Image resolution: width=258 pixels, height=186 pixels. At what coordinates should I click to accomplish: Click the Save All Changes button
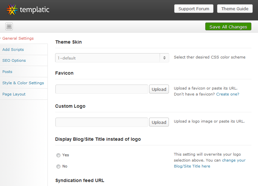click(x=228, y=26)
